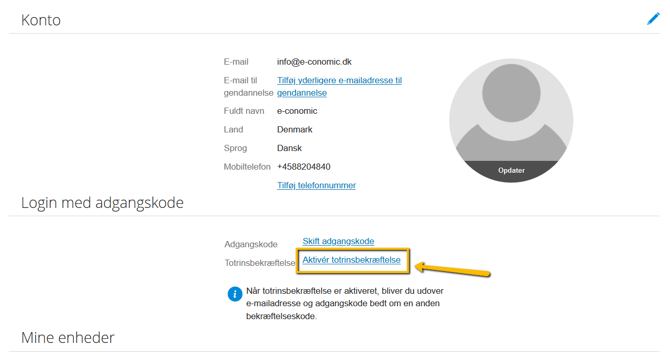The image size is (670, 360).
Task: Click the Konto section heading
Action: [x=41, y=20]
